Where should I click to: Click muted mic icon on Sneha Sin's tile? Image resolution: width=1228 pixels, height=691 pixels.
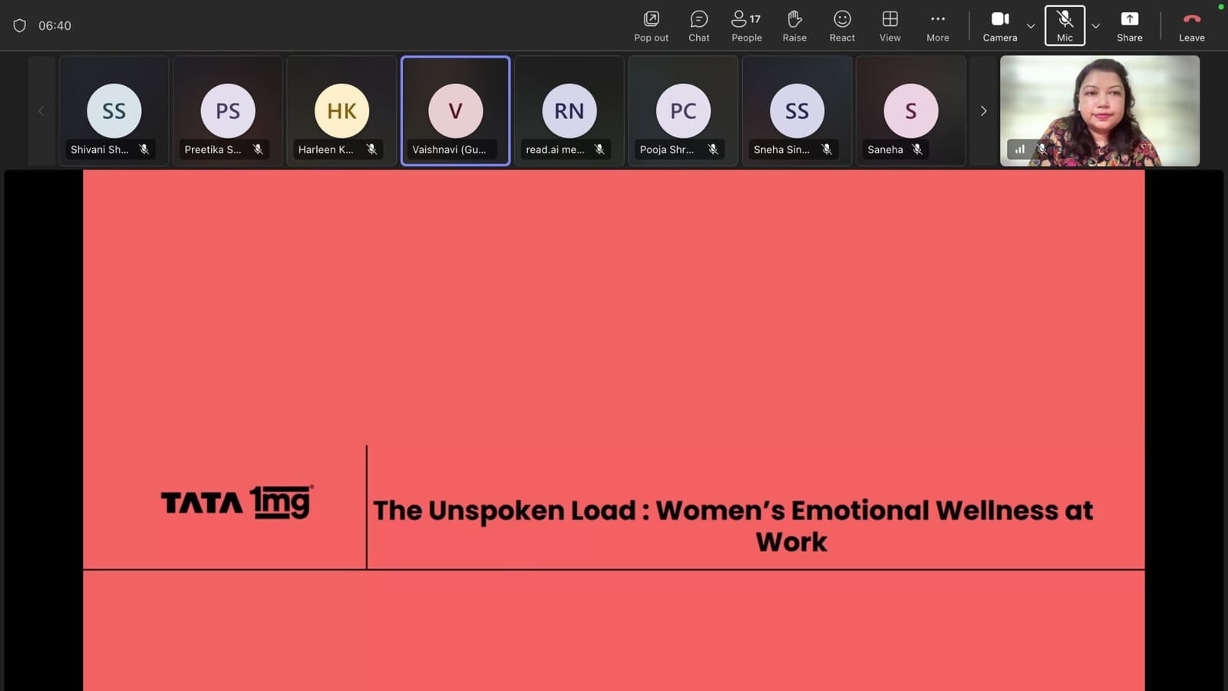pos(827,149)
